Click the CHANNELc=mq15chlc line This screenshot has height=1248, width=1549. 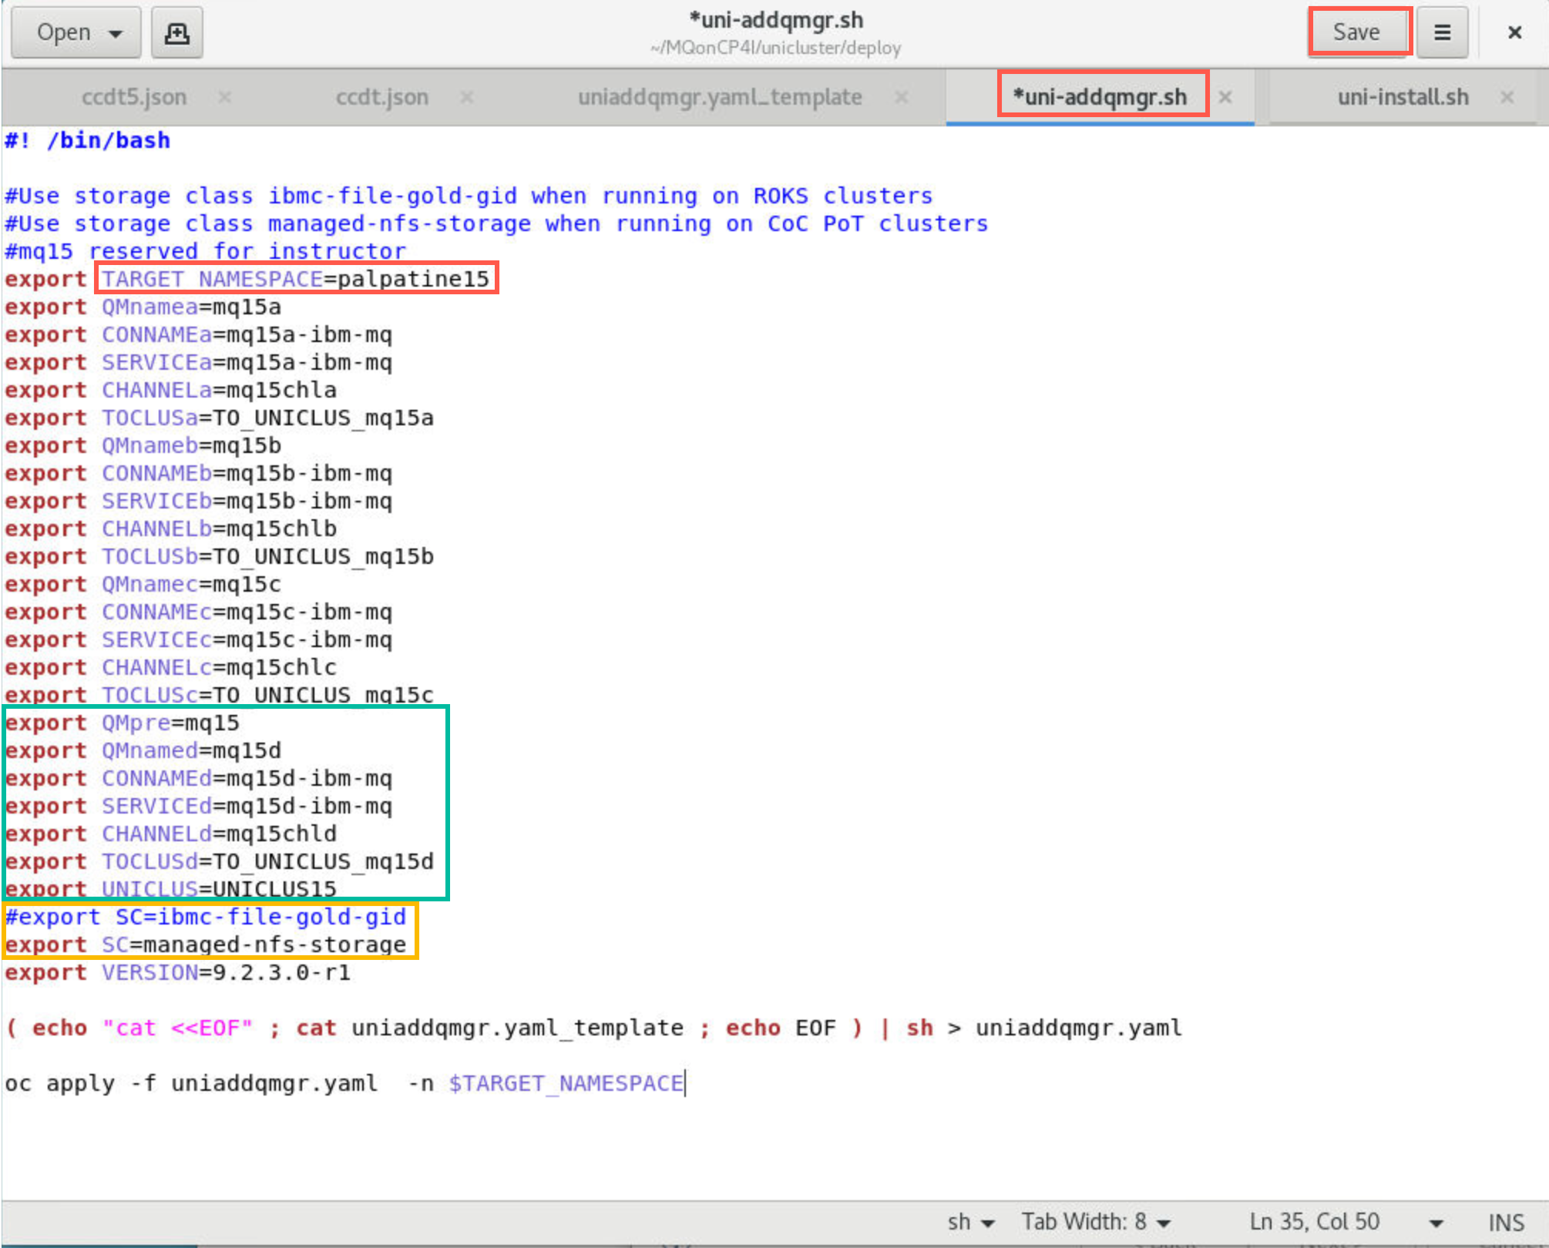(171, 667)
